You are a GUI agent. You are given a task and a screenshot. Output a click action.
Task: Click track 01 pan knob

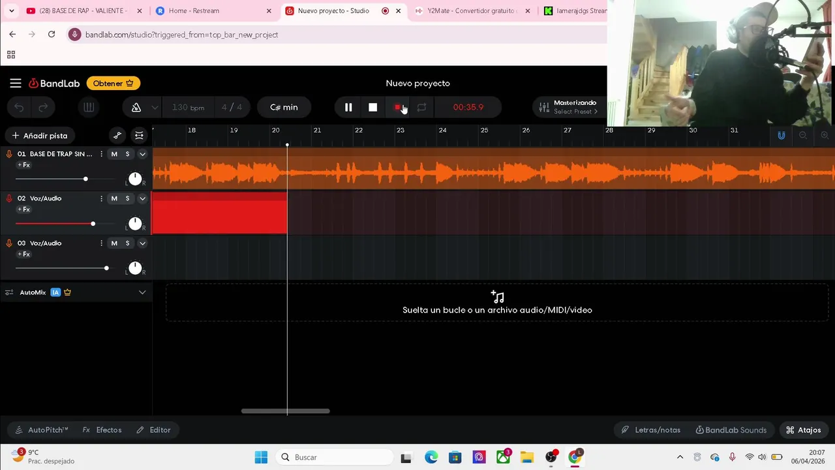pos(135,179)
